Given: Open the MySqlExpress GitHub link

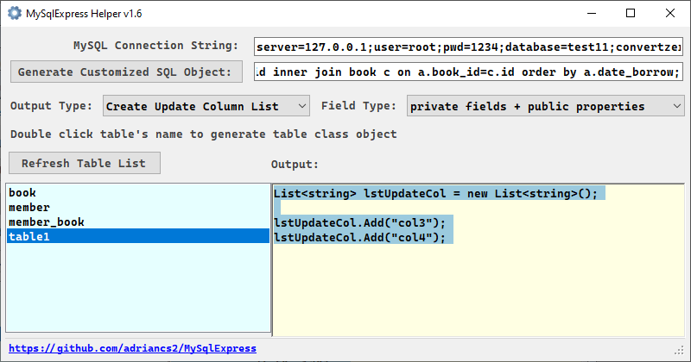Looking at the screenshot, I should [x=132, y=348].
